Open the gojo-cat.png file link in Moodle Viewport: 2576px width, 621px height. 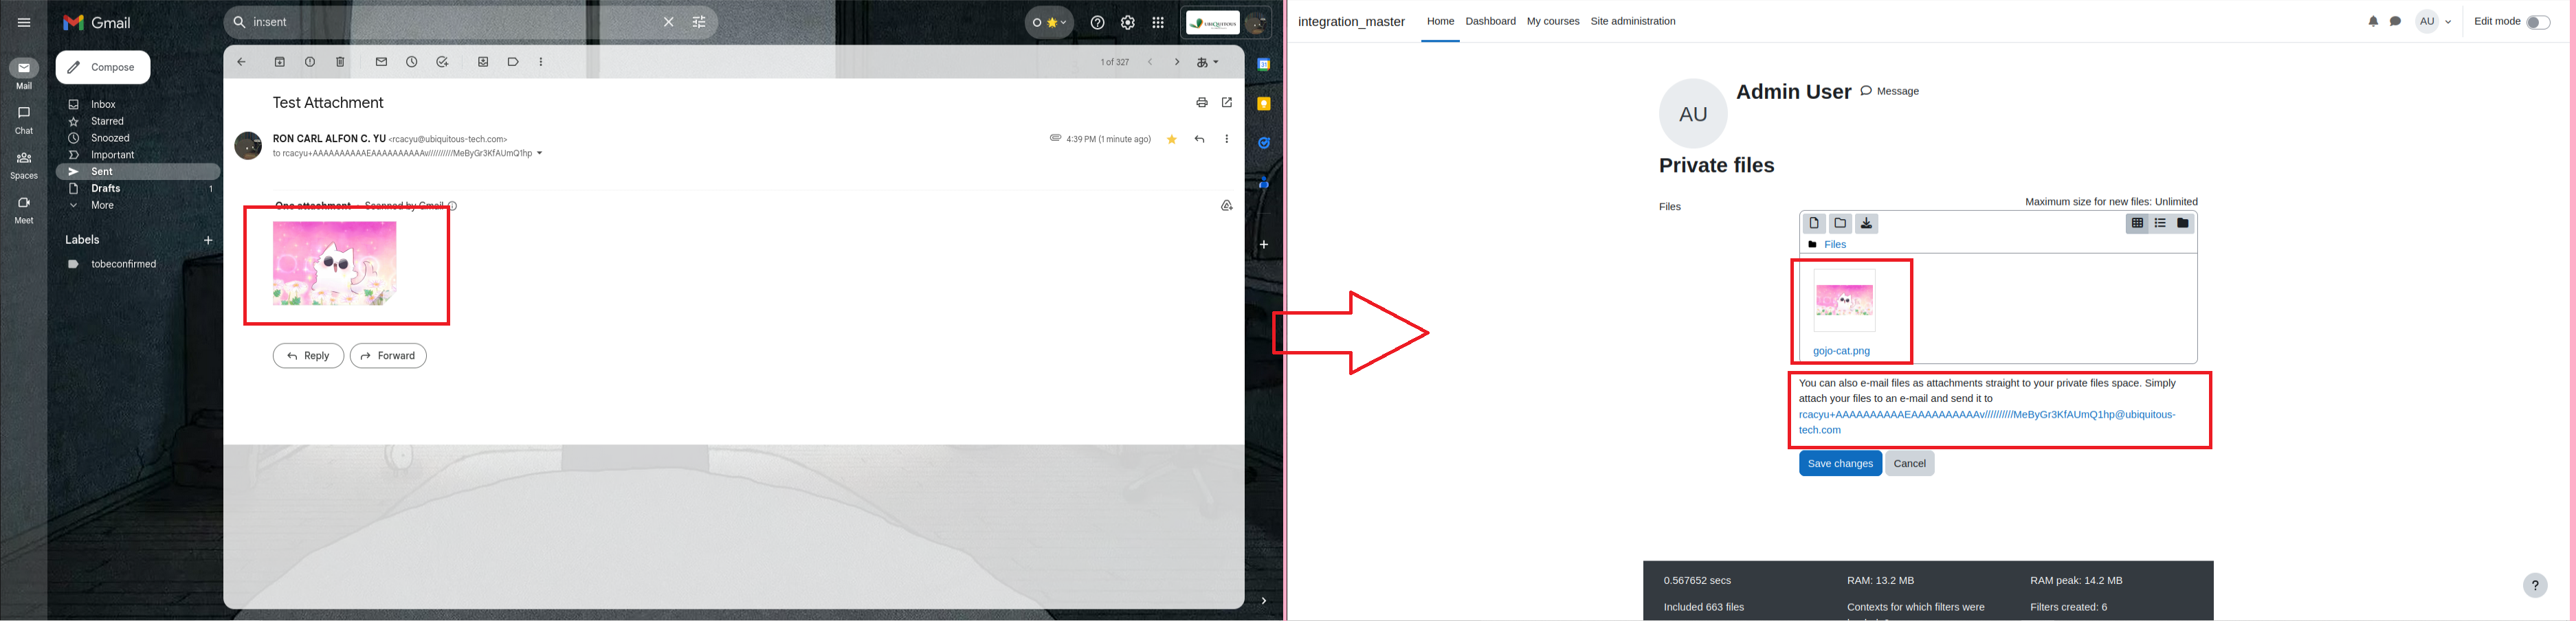click(1841, 351)
